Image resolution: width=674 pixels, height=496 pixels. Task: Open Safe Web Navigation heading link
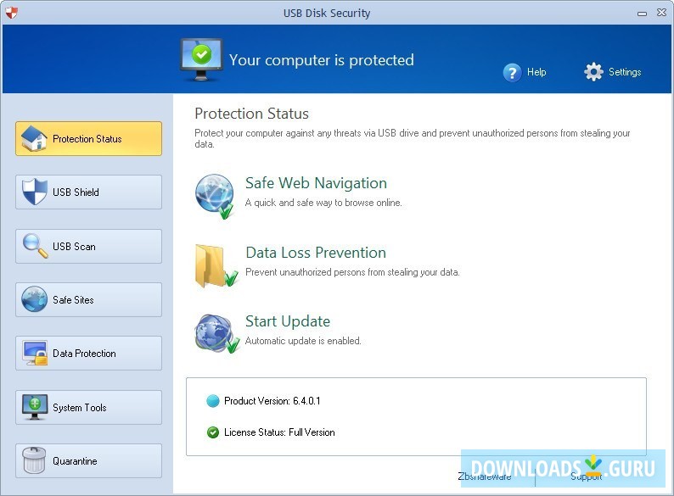point(316,183)
